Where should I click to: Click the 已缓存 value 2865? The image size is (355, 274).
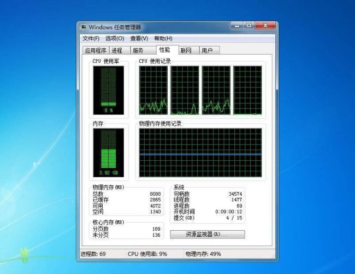155,200
